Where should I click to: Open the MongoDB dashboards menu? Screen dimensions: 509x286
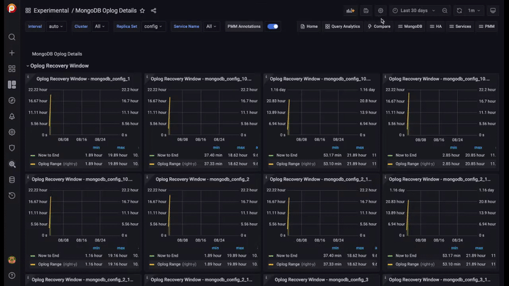pos(410,27)
